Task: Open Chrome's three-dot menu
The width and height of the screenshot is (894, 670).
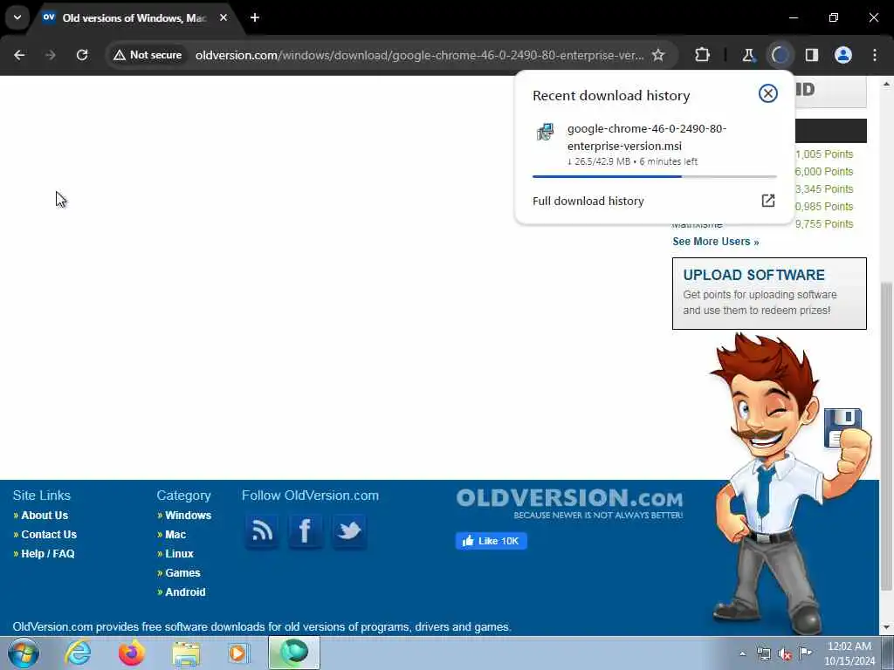Action: tap(875, 55)
